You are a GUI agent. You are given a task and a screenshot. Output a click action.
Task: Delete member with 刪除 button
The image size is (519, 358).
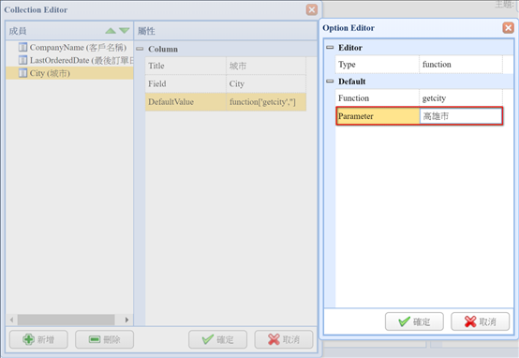(x=104, y=339)
